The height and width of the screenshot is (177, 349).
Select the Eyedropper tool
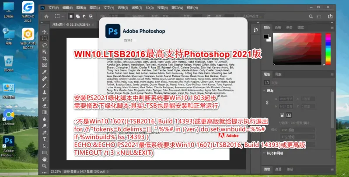[x=44, y=72]
